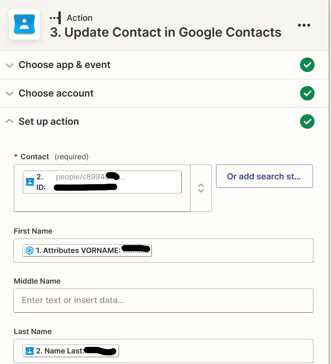
Task: Click the Google Contacts app icon
Action: tap(24, 24)
